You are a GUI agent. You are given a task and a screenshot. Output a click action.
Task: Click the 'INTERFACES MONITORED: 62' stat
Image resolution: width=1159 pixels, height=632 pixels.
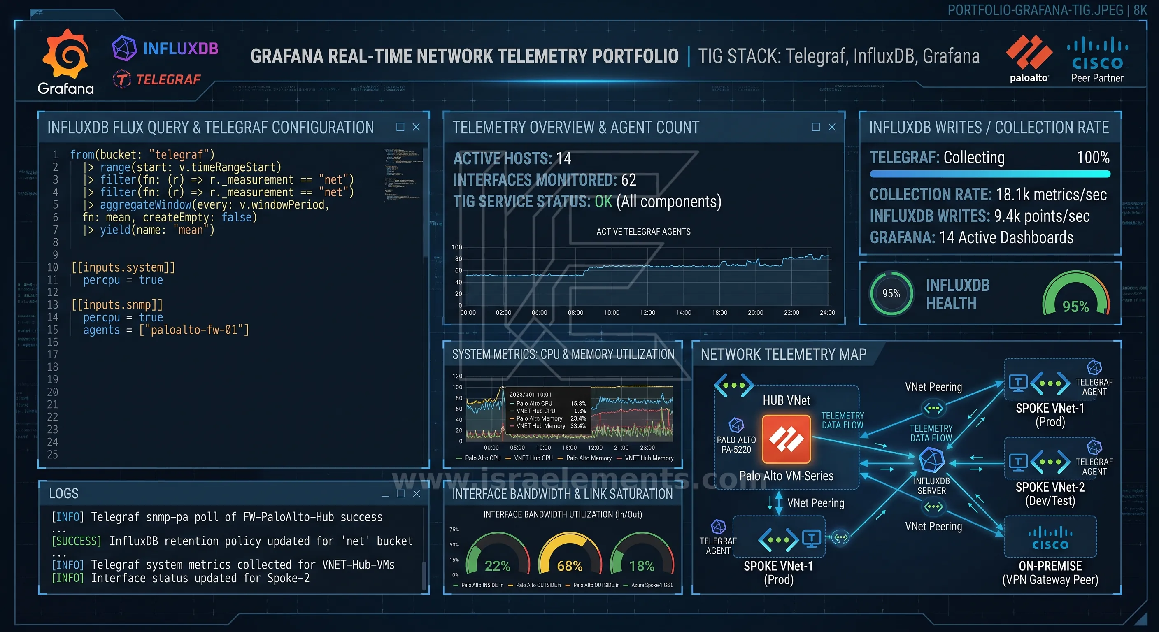pyautogui.click(x=545, y=180)
